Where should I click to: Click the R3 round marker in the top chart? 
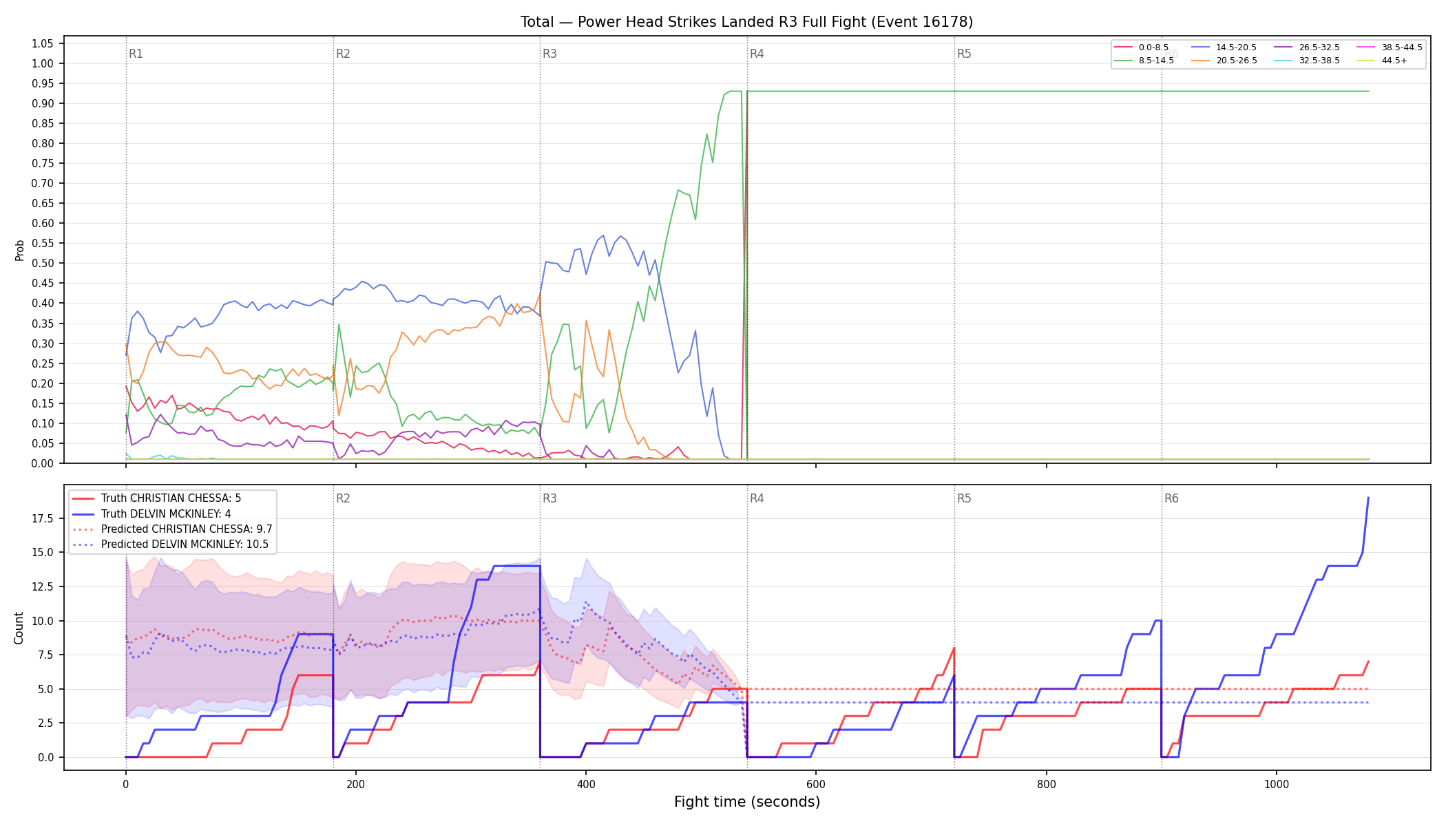(x=549, y=54)
